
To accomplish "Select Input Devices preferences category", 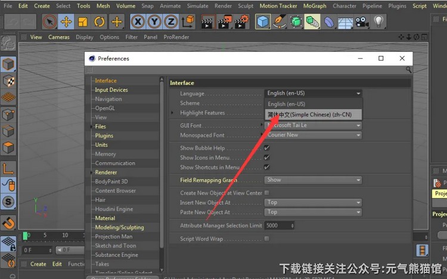I will [x=111, y=90].
